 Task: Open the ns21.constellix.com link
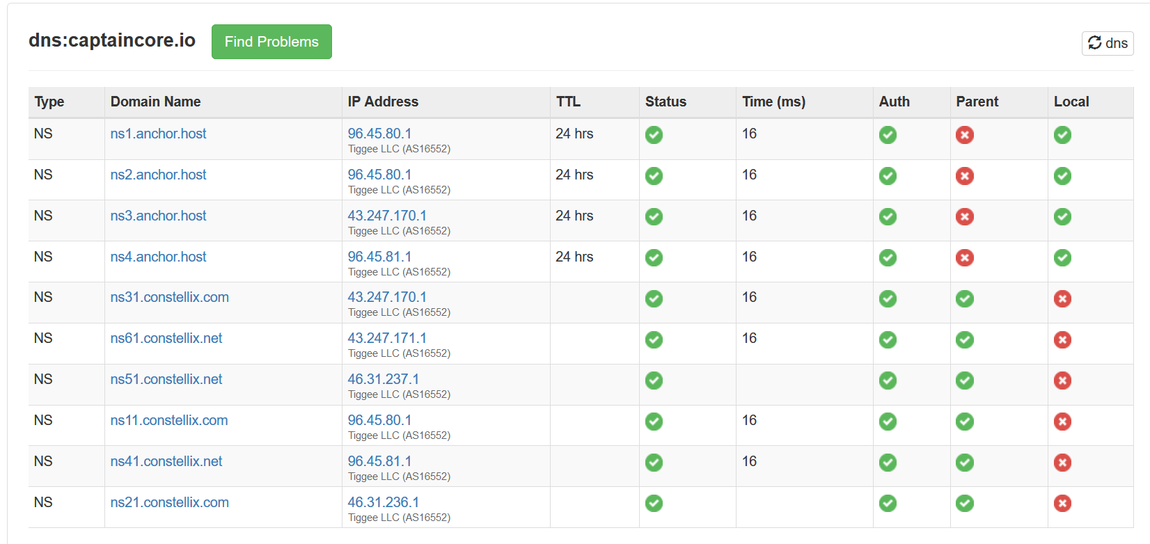click(169, 502)
